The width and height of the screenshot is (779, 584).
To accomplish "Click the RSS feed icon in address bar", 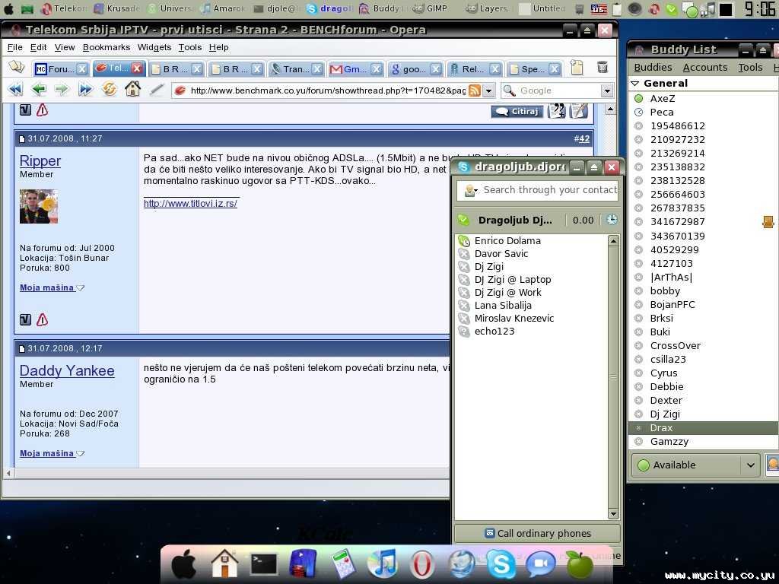I will tap(475, 90).
